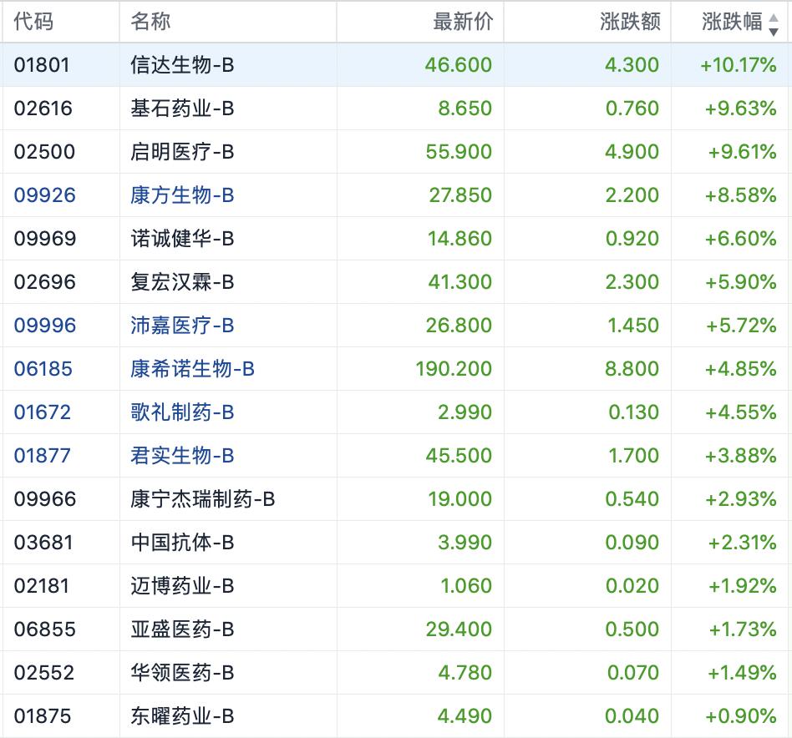Open stock code 09996 link
792x738 pixels.
point(45,326)
